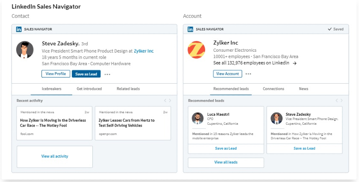Save Luca Maestri as a lead
359x182 pixels.
point(226,149)
